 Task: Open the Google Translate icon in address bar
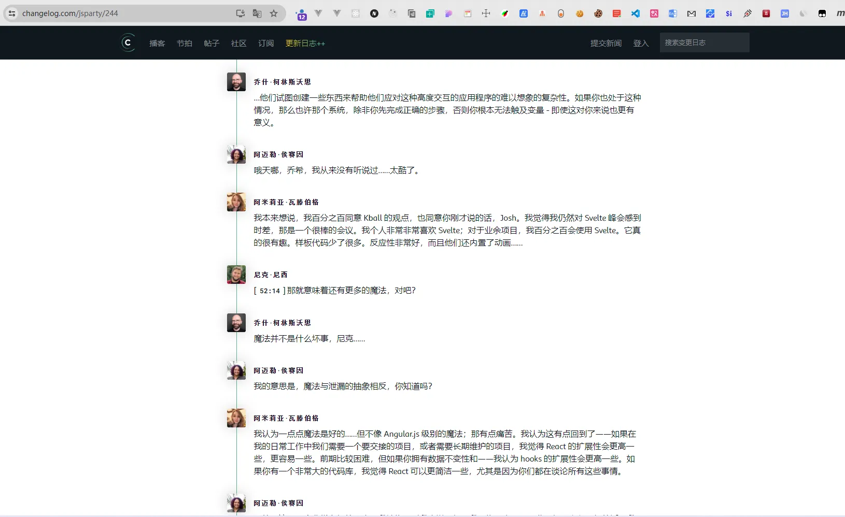pyautogui.click(x=257, y=13)
